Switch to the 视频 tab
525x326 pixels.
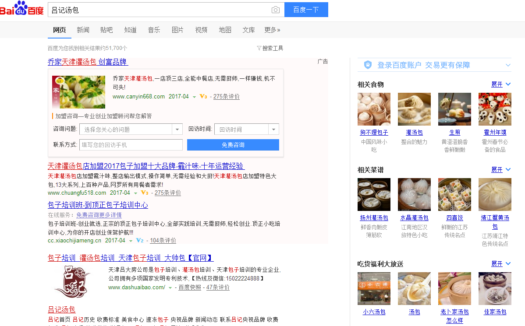[x=201, y=30]
